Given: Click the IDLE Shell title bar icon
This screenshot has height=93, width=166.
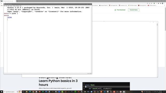Looking at the screenshot, I should coord(5,4).
